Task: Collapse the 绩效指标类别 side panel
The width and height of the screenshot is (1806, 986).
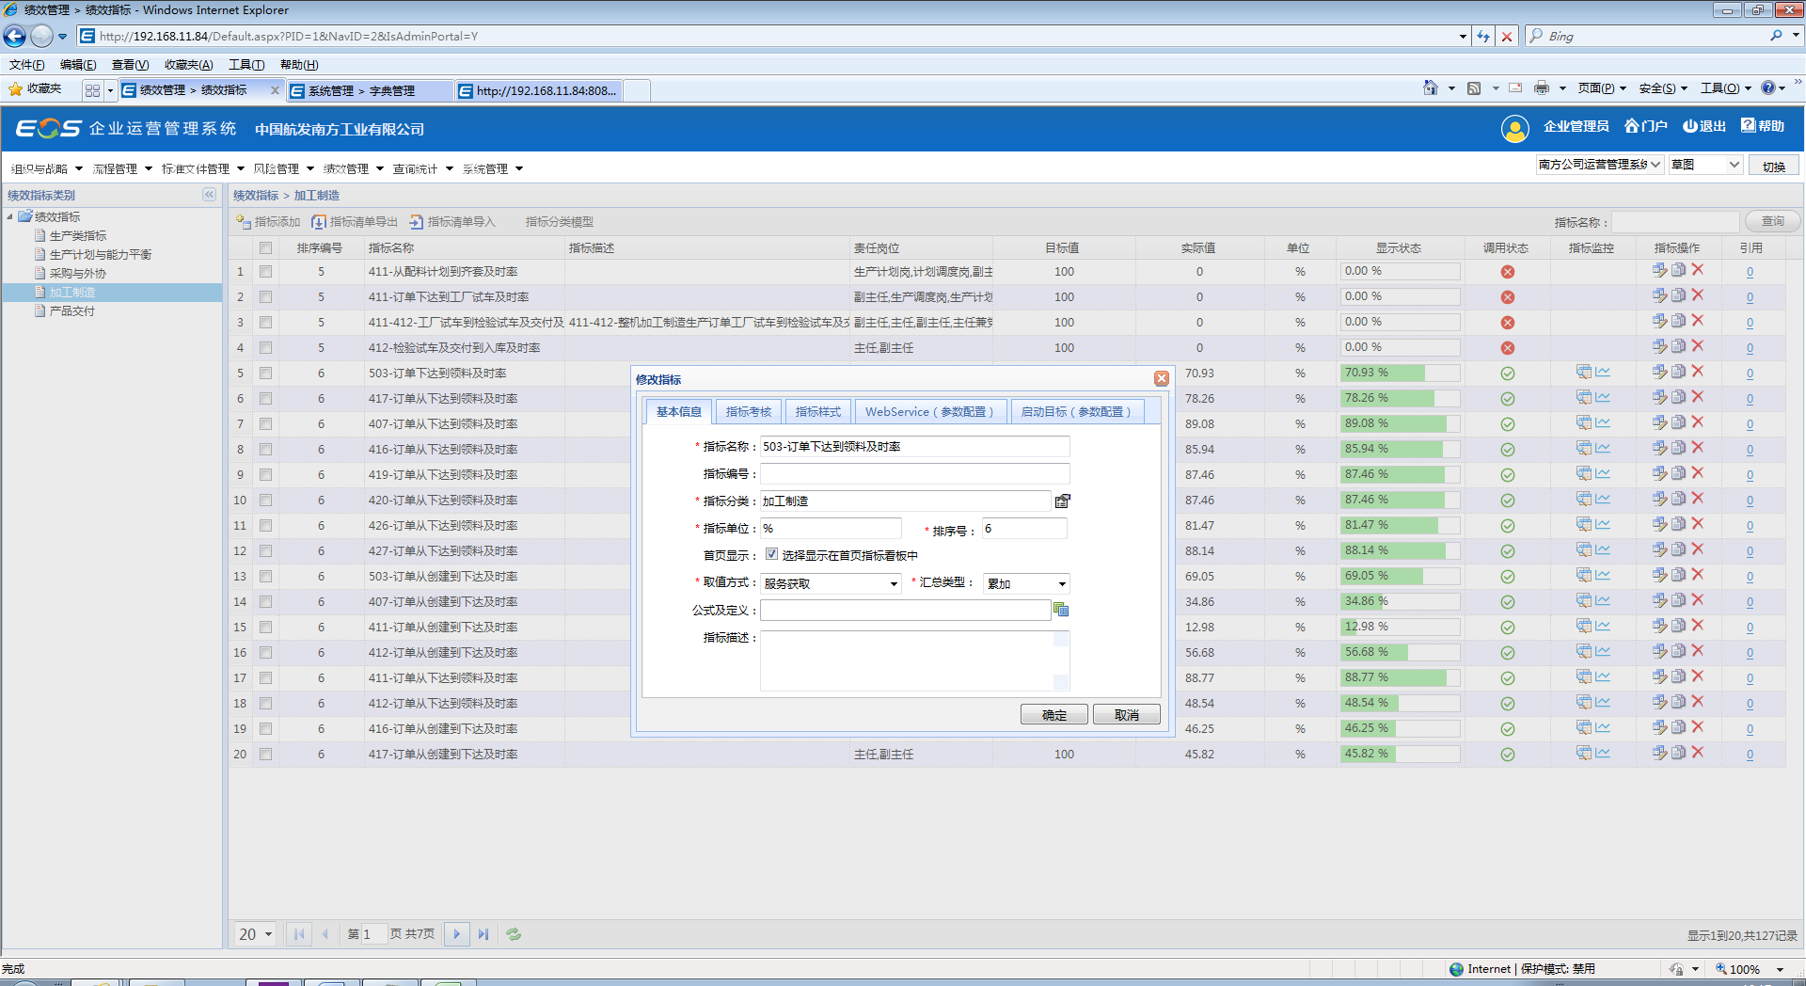Action: click(209, 195)
